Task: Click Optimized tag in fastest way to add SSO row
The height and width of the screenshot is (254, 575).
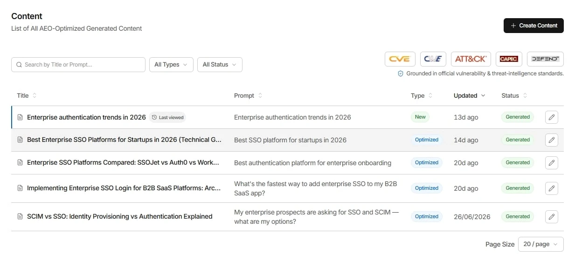Action: (x=427, y=188)
